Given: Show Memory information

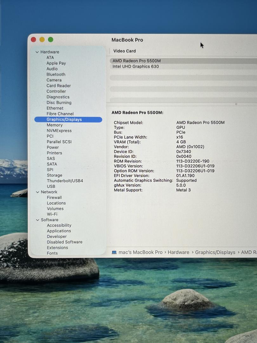Looking at the screenshot, I should coord(55,125).
